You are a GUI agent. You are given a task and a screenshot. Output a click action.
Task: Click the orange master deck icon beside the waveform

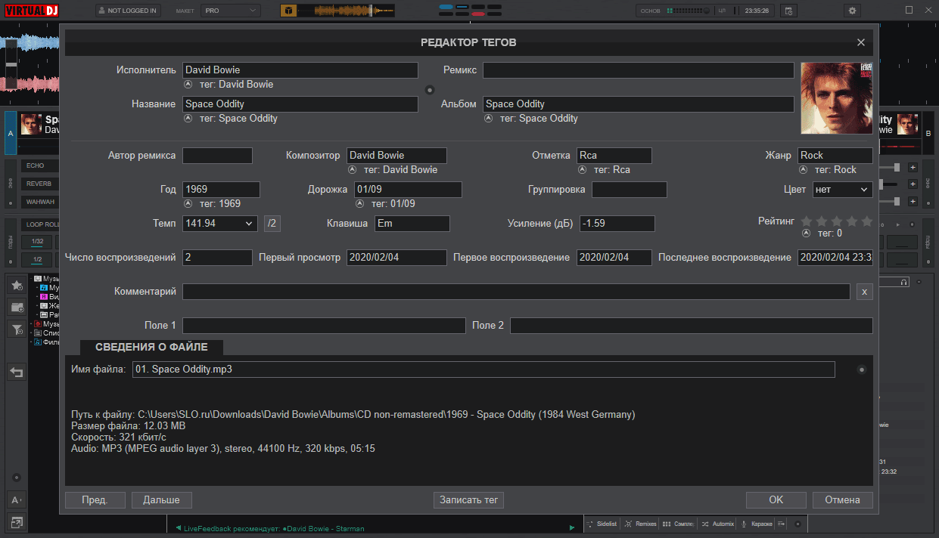pos(288,11)
